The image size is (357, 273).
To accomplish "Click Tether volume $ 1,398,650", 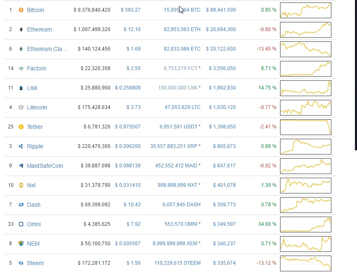I will coord(222,127).
